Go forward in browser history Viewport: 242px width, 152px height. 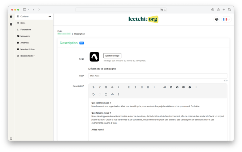tap(39, 9)
